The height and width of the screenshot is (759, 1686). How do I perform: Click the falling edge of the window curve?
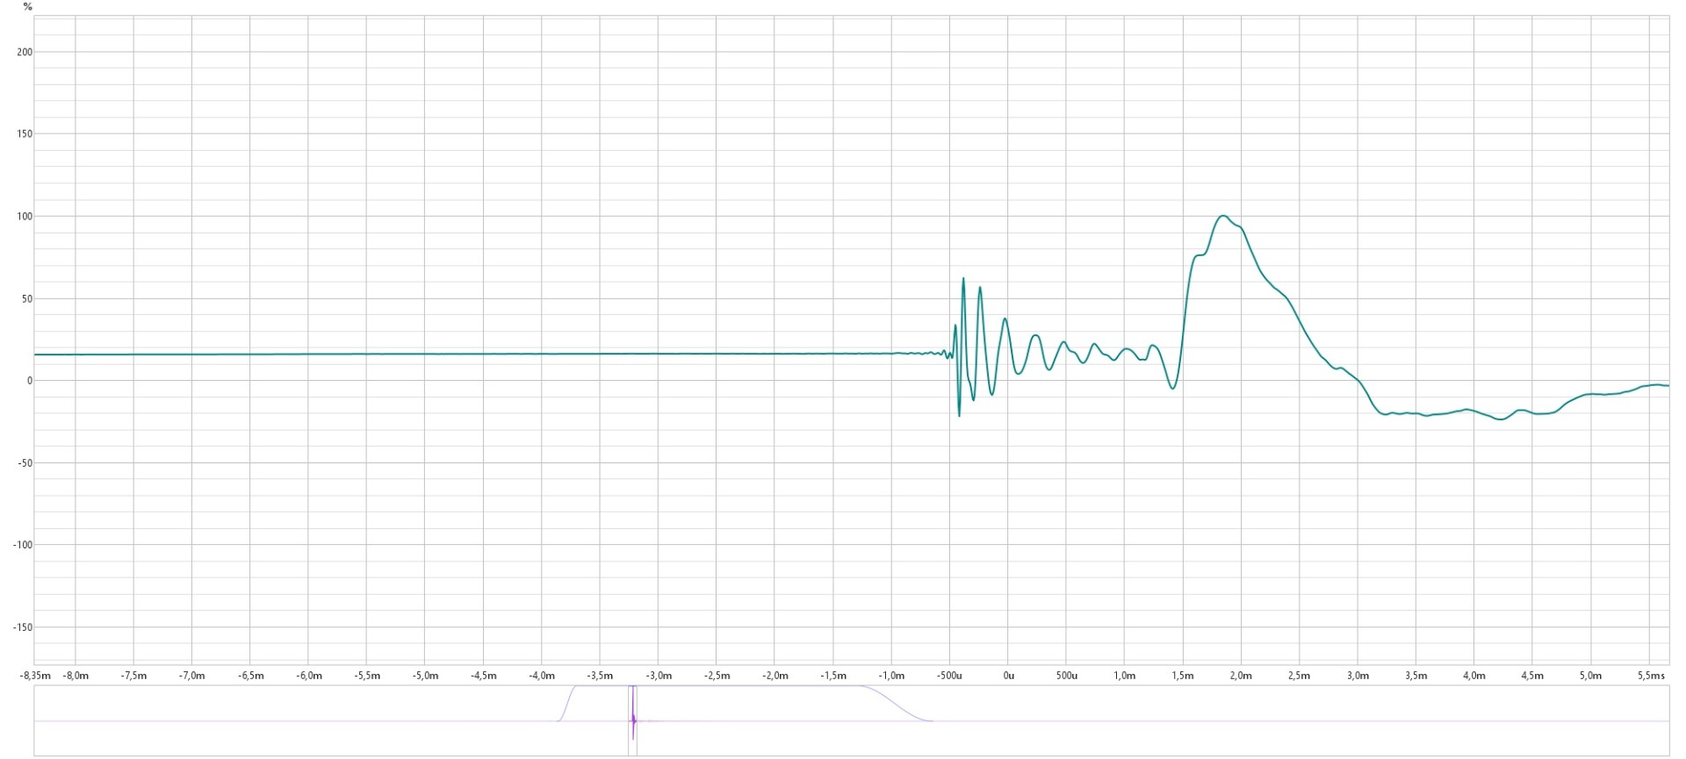click(x=900, y=704)
